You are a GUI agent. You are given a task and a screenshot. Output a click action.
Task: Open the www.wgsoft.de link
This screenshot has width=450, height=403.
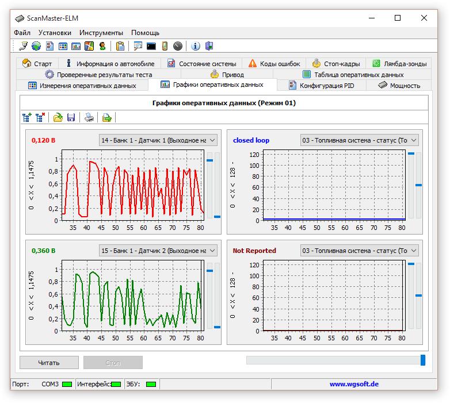click(x=354, y=384)
